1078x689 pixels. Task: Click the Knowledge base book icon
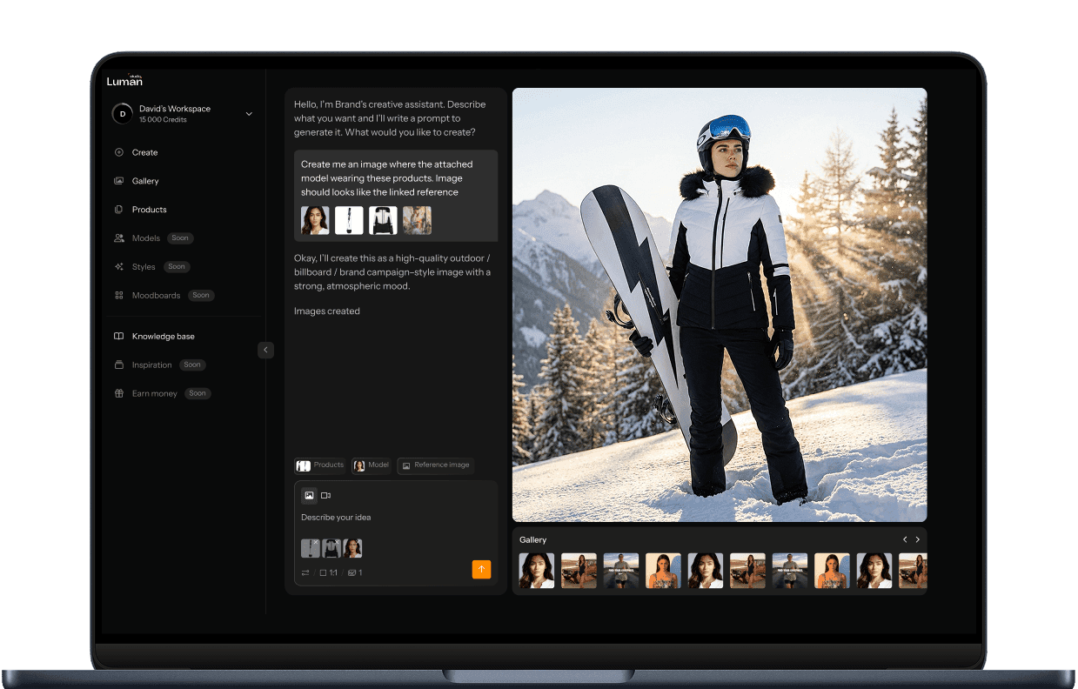[118, 336]
